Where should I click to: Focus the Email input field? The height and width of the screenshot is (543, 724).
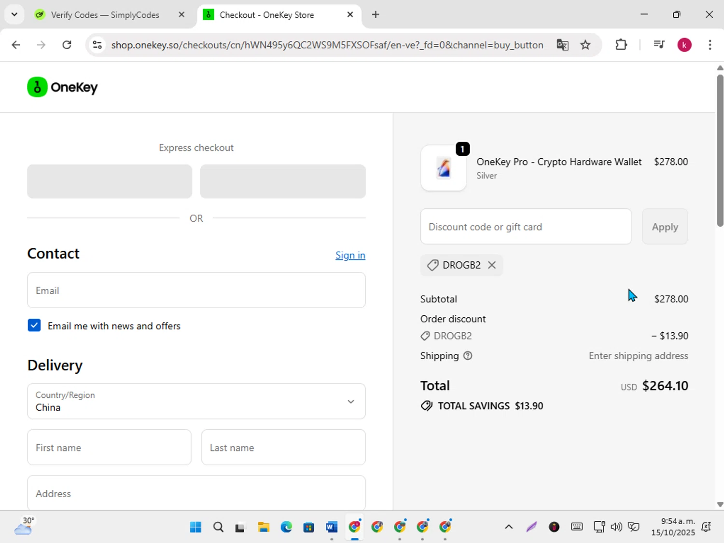click(196, 290)
